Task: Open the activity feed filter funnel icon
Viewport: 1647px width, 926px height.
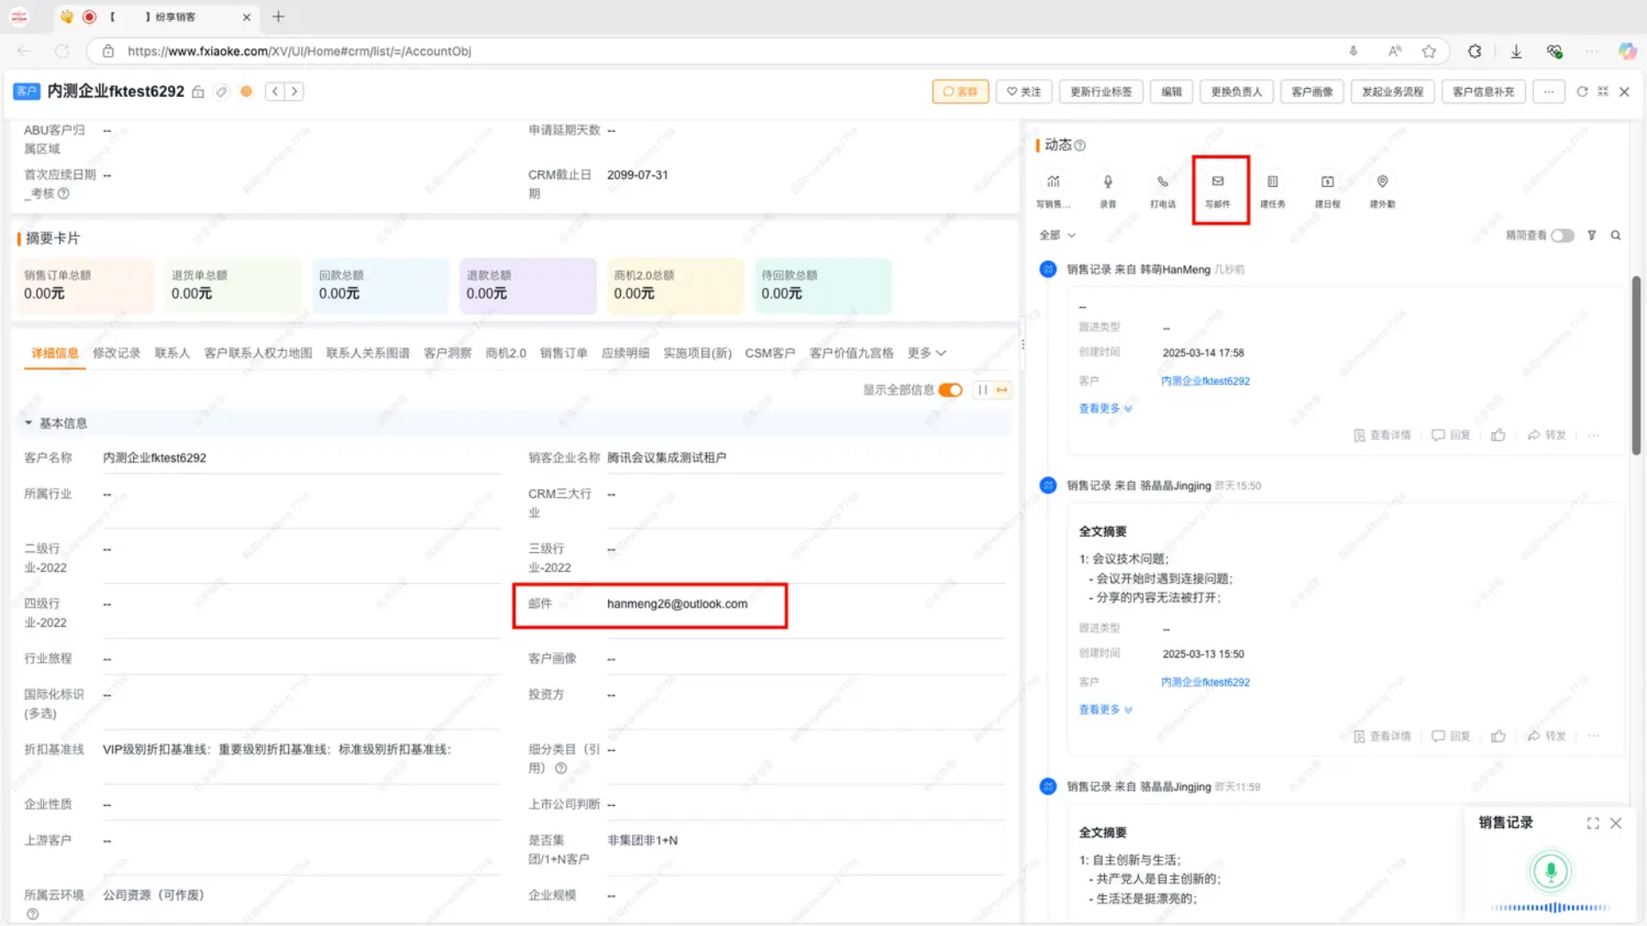Action: (1591, 235)
